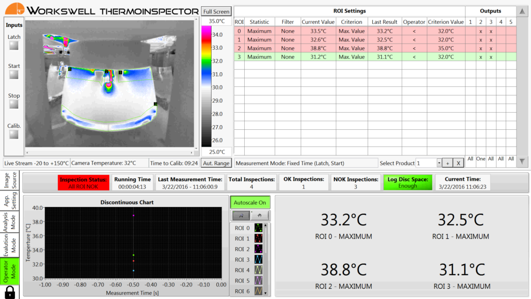Click the temperature color palette bar
Viewport: 531px width, 299px height.
coord(206,87)
